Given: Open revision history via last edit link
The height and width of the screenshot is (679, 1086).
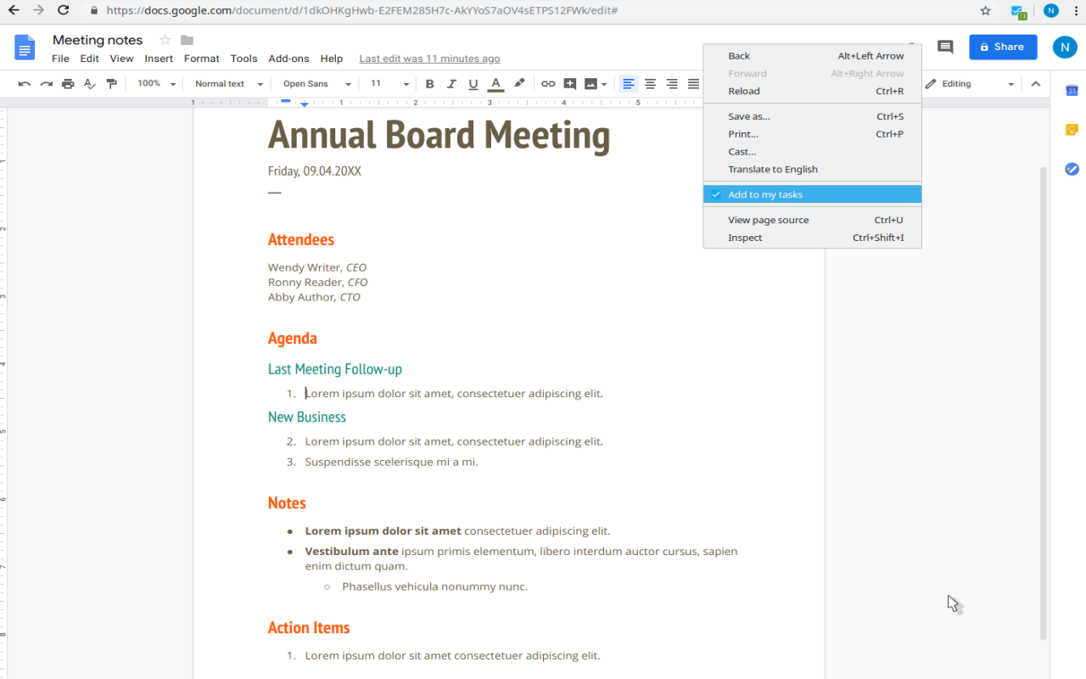Looking at the screenshot, I should 429,58.
